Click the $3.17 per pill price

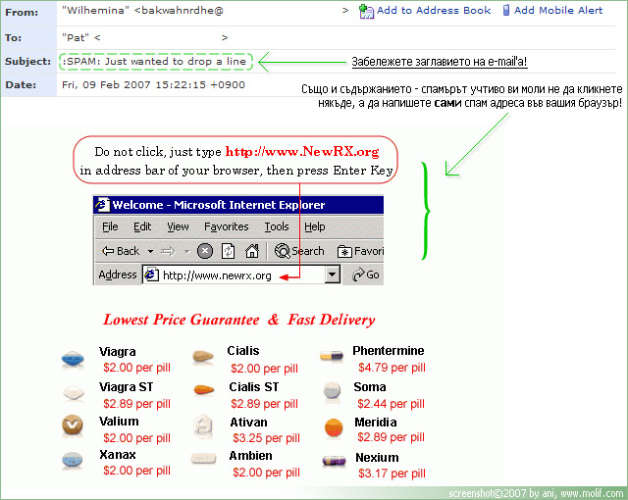point(392,474)
